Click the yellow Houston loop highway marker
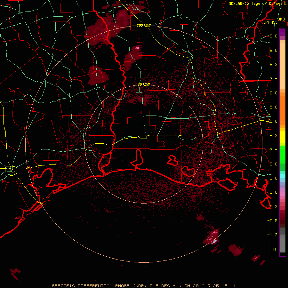This screenshot has height=288, width=288. tap(11, 171)
